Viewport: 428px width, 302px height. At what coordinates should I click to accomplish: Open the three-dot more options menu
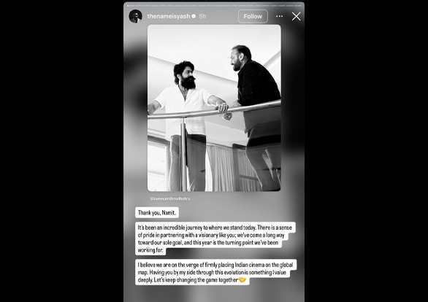(x=280, y=16)
